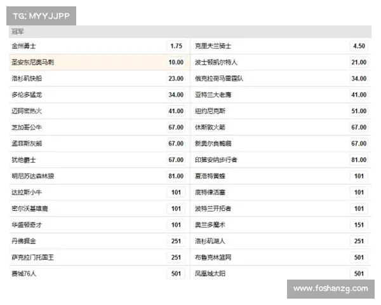Select the 丹佛掘金 team name
381x305 pixels.
[23, 241]
